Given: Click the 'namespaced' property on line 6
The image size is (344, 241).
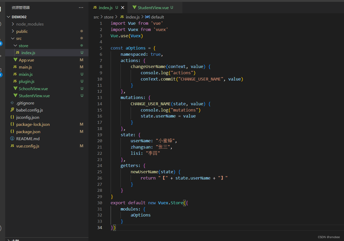Looking at the screenshot, I should 133,54.
